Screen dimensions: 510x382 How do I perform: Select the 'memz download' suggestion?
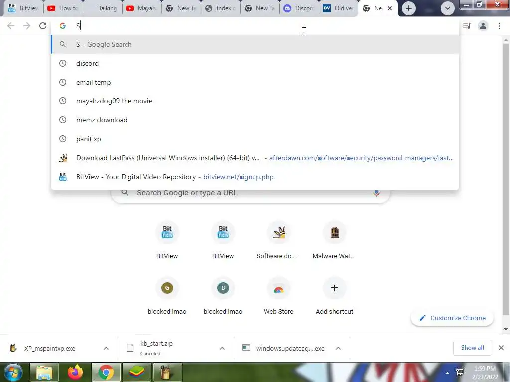pyautogui.click(x=255, y=120)
